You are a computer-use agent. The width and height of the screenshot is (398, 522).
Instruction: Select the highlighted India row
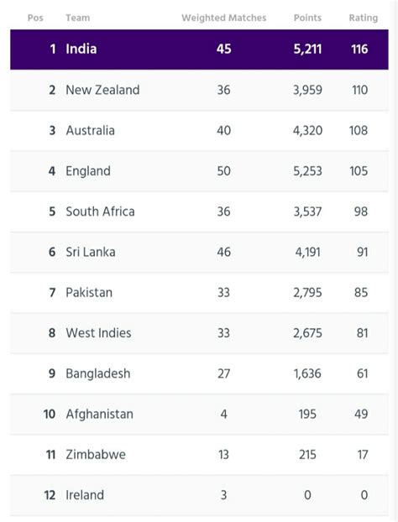[x=199, y=50]
